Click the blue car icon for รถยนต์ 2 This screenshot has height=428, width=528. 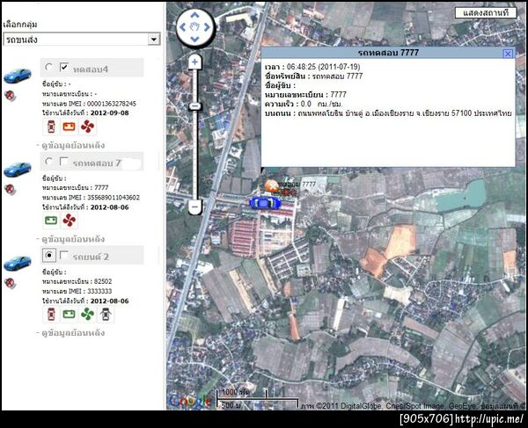(18, 264)
